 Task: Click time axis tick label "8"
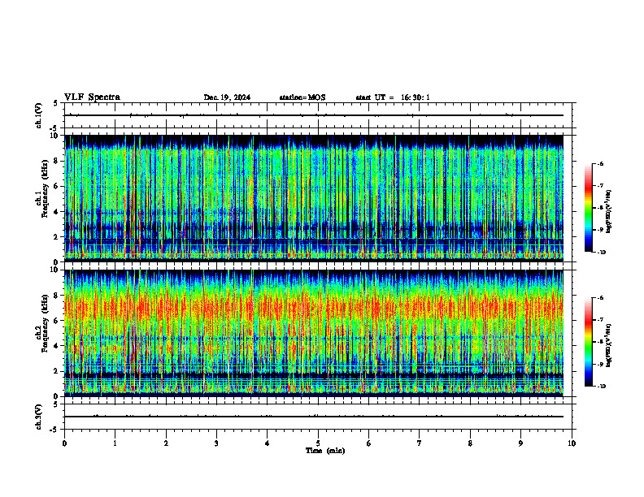(470, 443)
